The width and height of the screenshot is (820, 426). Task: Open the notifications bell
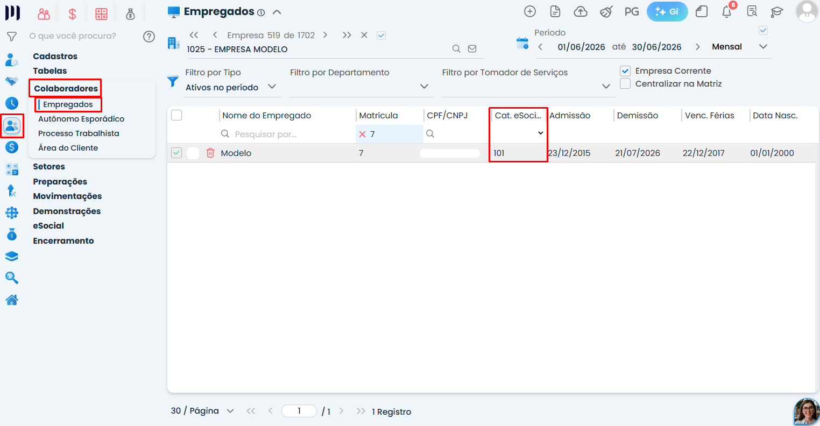pos(726,12)
